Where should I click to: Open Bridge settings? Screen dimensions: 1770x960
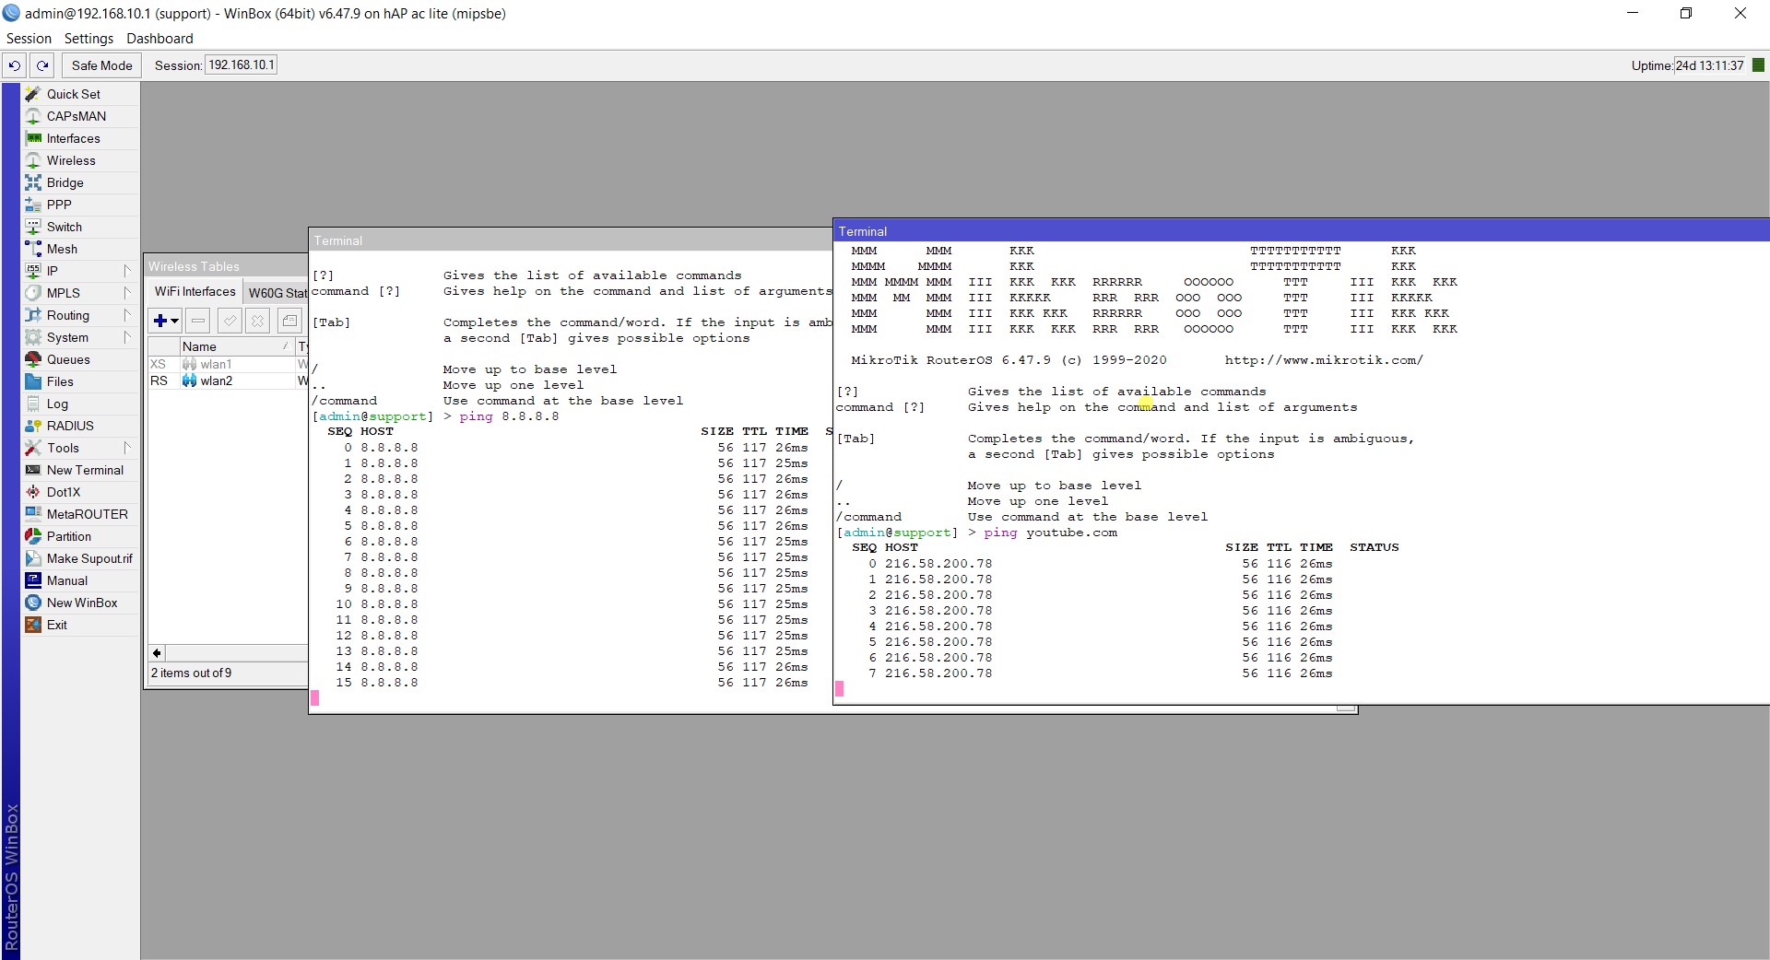tap(65, 182)
